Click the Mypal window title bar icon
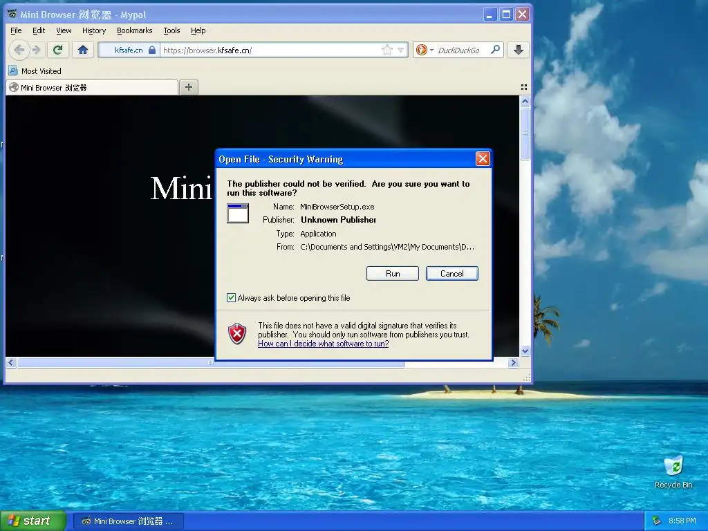 pyautogui.click(x=12, y=14)
